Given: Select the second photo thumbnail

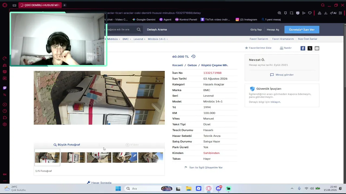Looking at the screenshot, I should click(73, 157).
